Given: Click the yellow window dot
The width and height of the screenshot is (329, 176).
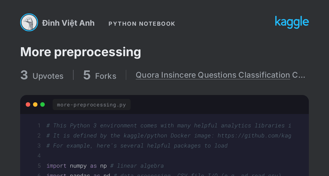Looking at the screenshot, I should pyautogui.click(x=35, y=104).
